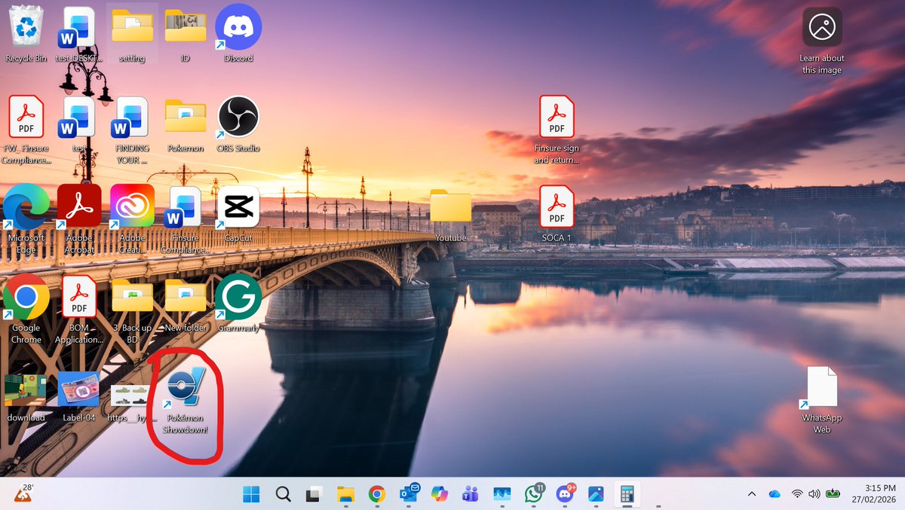The height and width of the screenshot is (510, 905).
Task: Select the Microsoft Edge desktop shortcut
Action: point(26,219)
